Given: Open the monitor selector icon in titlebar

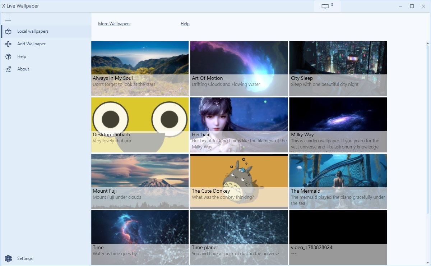Looking at the screenshot, I should point(325,6).
